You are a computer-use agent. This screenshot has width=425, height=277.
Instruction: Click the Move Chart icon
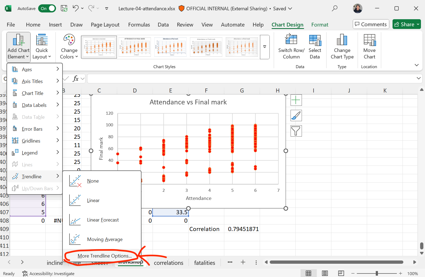click(369, 40)
